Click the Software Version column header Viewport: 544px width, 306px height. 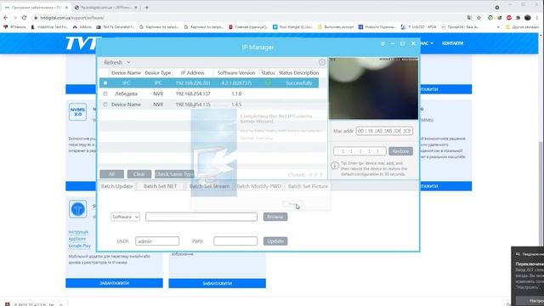click(236, 73)
